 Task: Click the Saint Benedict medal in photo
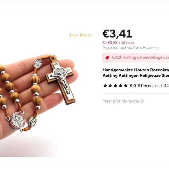coord(17,121)
